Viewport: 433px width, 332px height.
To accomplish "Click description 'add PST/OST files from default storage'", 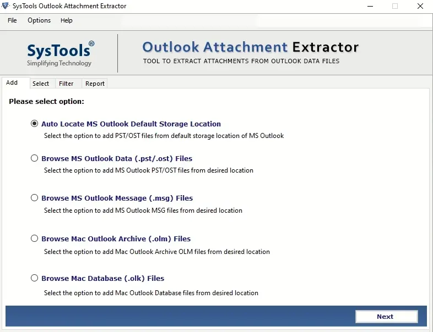I will tap(164, 136).
